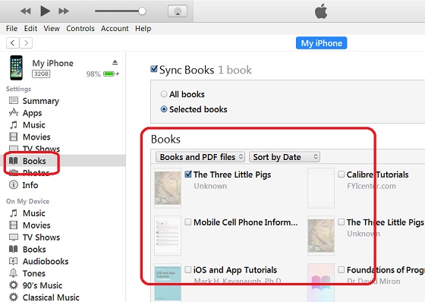425x302 pixels.
Task: Click the FYIcenter.com author text
Action: coord(371,186)
